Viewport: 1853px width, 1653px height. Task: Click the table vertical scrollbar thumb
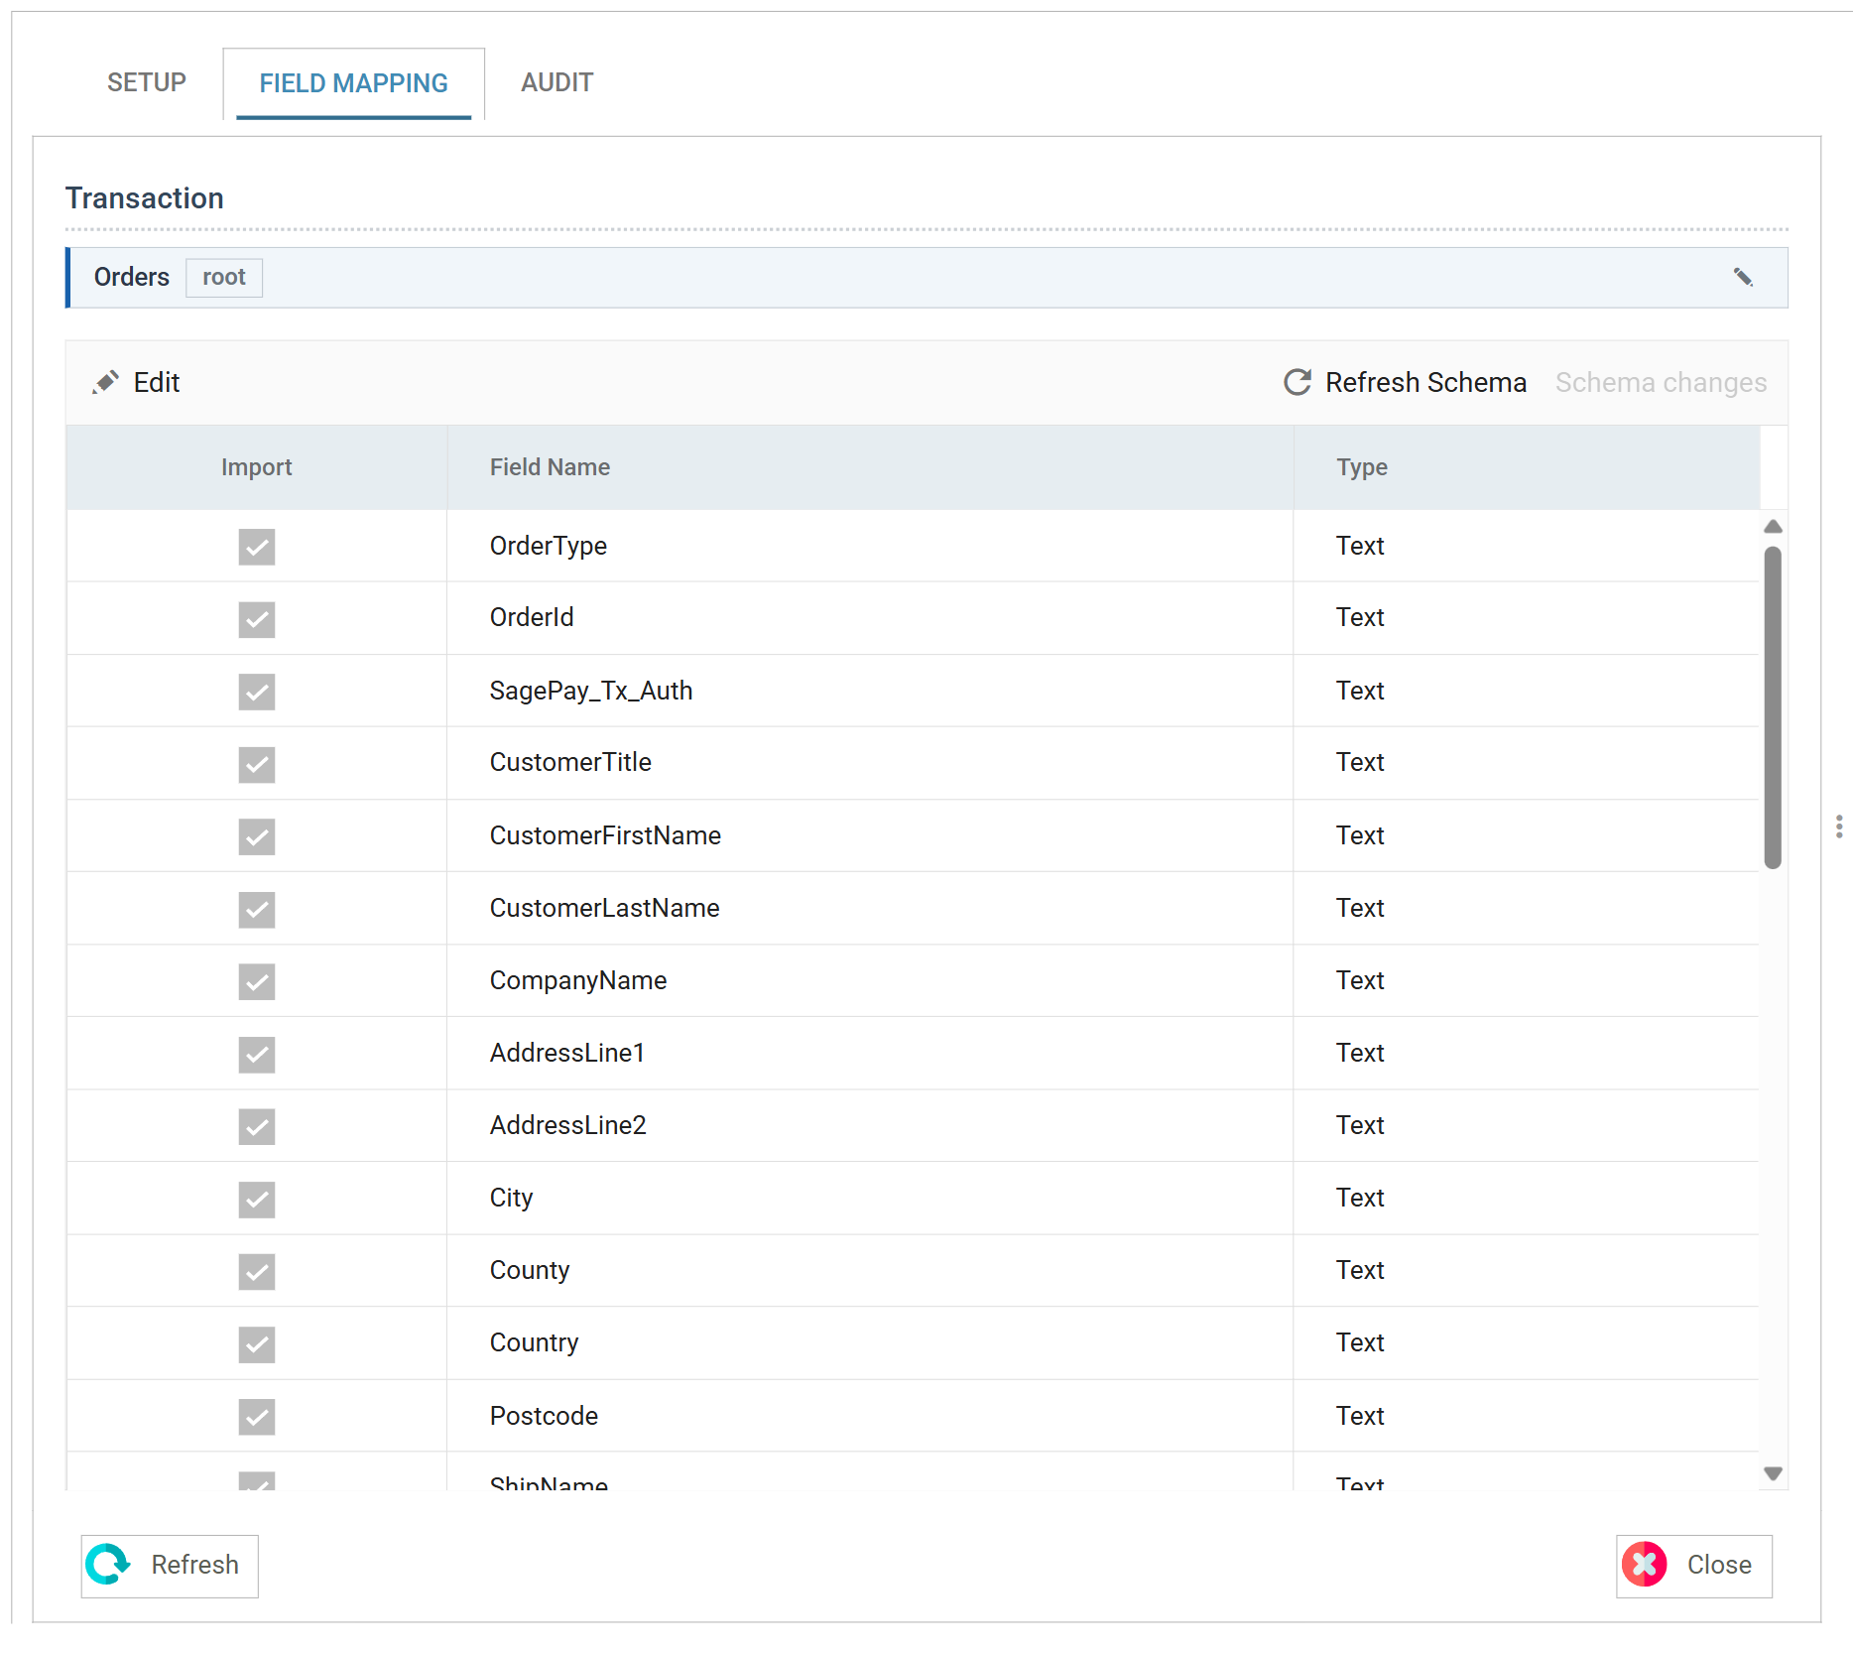coord(1774,707)
